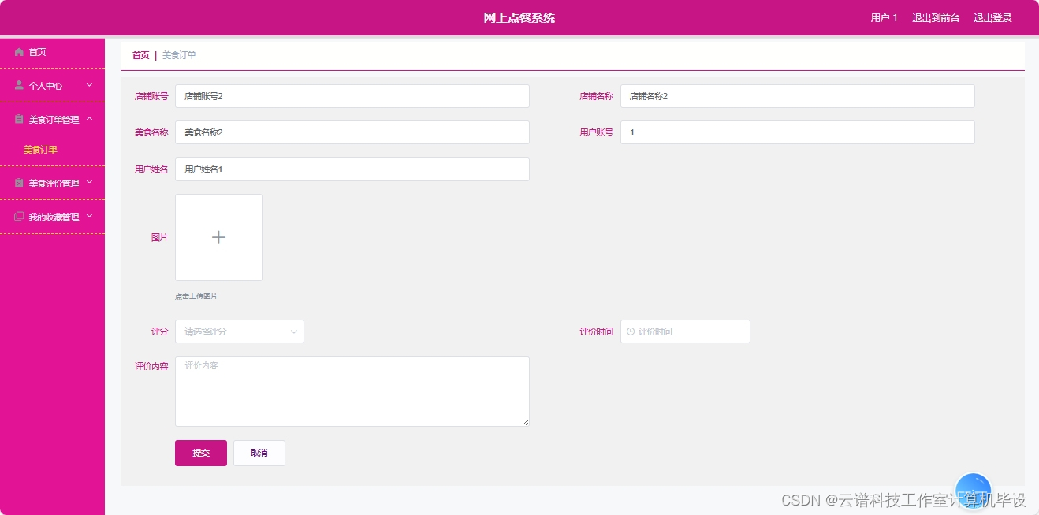Select 美食订单管理 in the sidebar

tap(52, 119)
